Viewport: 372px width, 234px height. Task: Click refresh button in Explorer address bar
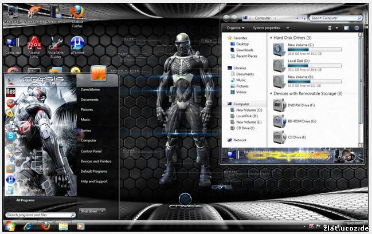tap(303, 18)
